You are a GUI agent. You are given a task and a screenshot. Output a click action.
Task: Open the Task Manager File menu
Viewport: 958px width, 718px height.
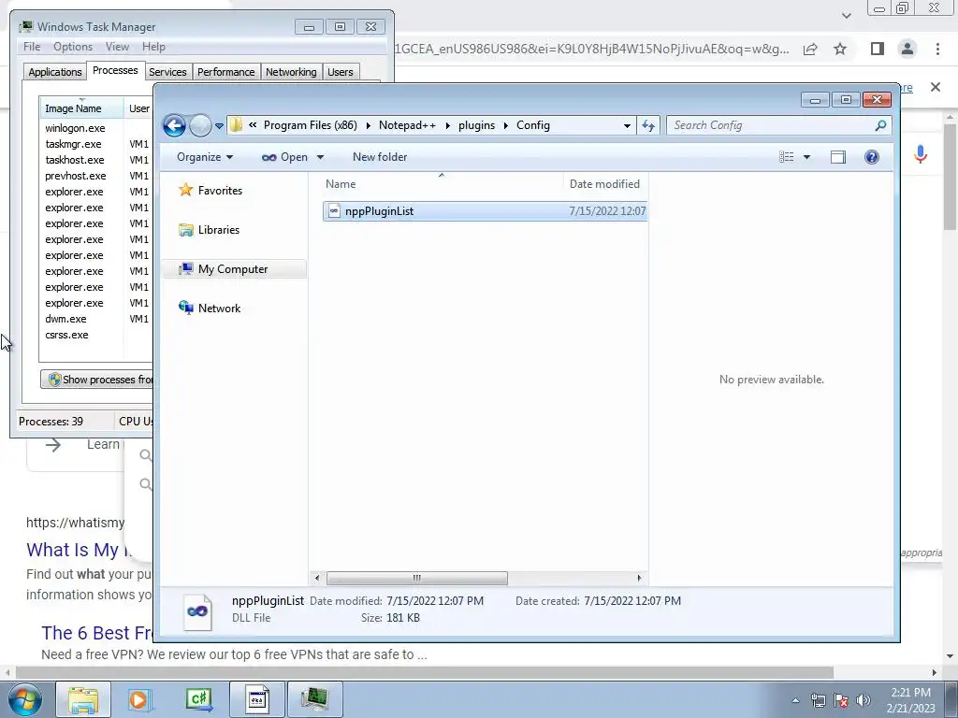32,47
